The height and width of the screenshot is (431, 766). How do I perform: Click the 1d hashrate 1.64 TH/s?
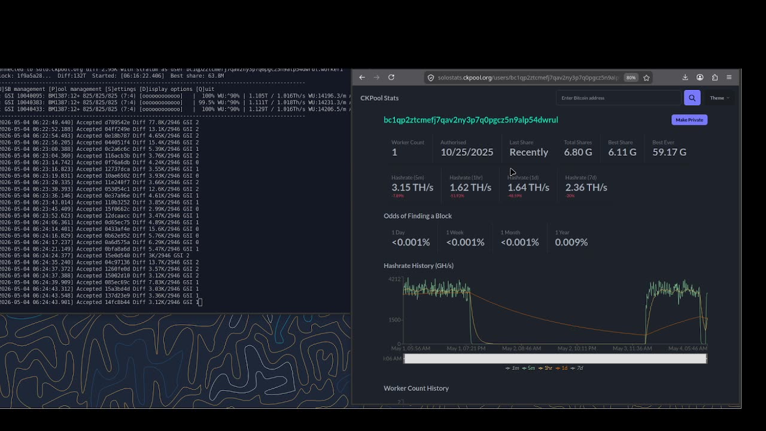[528, 187]
